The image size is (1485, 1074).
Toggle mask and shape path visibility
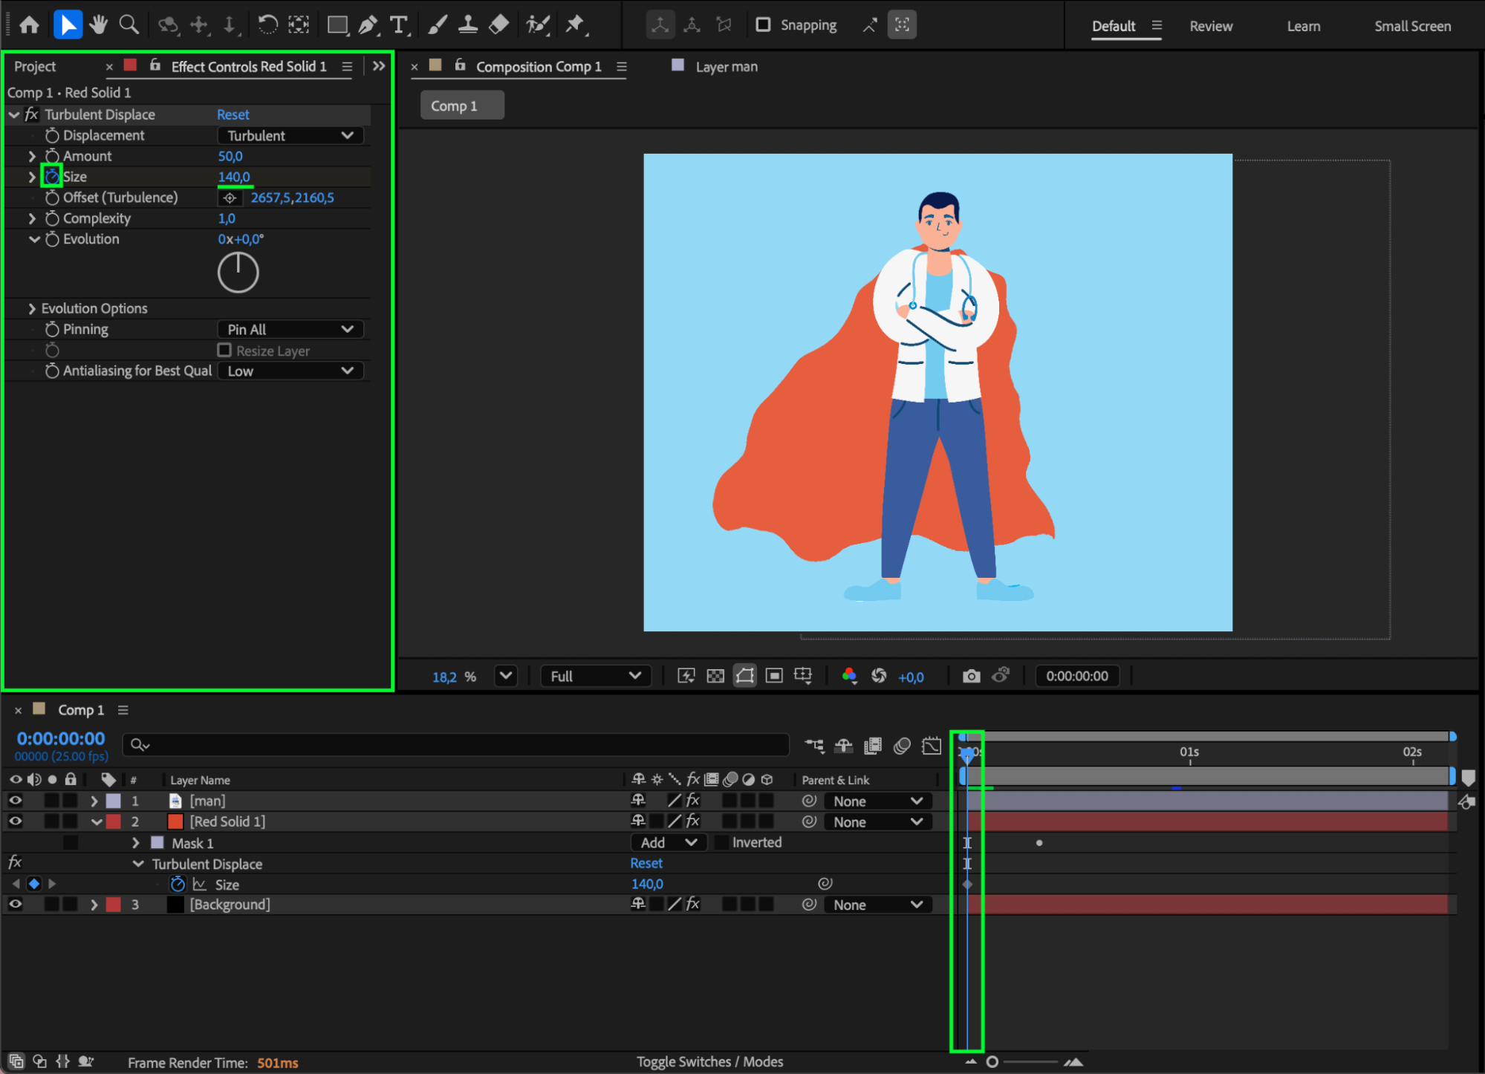click(x=744, y=676)
